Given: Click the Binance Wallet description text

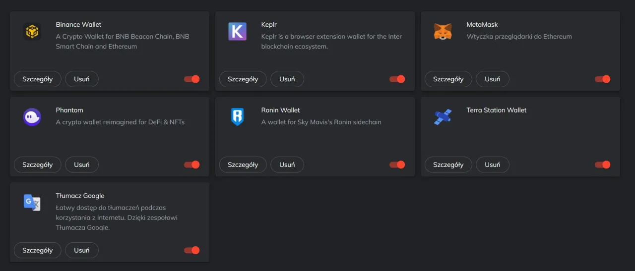Looking at the screenshot, I should [x=123, y=42].
